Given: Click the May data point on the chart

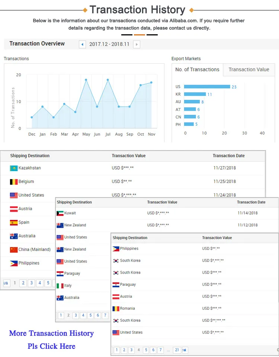Looking at the screenshot, I should coord(86,80).
